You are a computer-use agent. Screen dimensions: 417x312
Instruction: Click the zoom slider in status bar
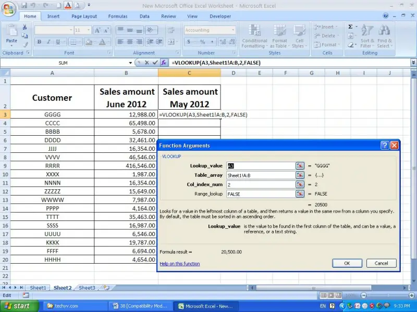388,295
